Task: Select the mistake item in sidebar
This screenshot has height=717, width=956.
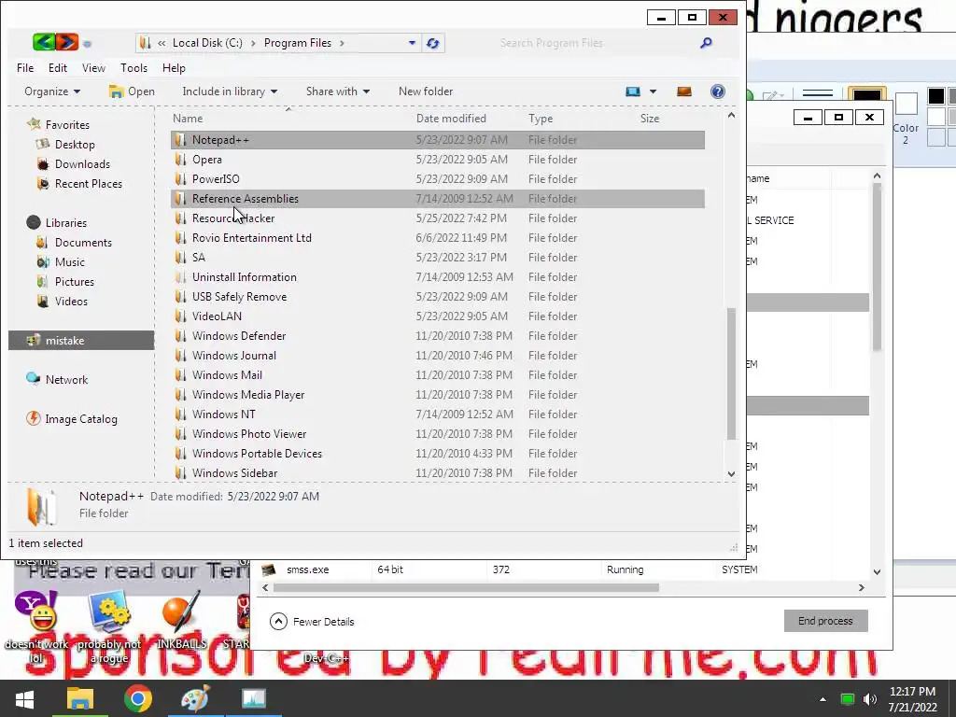Action: [81, 340]
